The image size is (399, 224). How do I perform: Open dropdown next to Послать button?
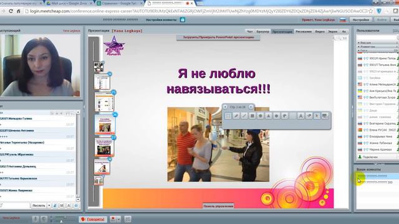(49, 205)
